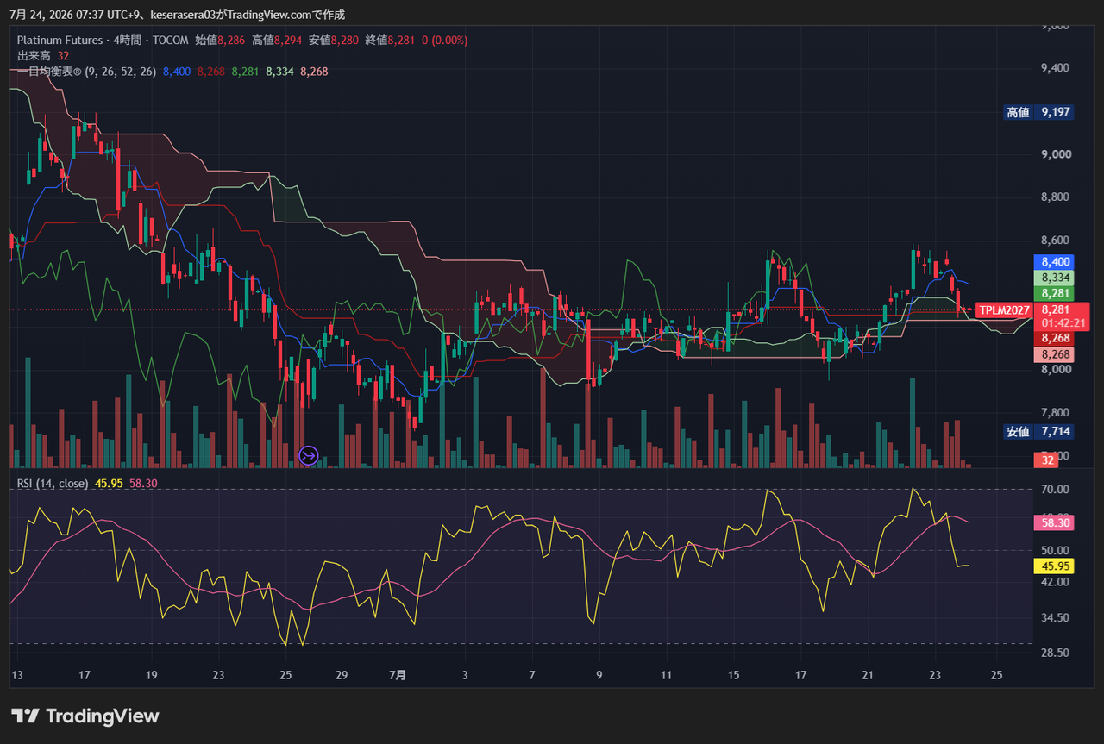1104x744 pixels.
Task: Click the 29 date label on the time axis
Action: 342,675
